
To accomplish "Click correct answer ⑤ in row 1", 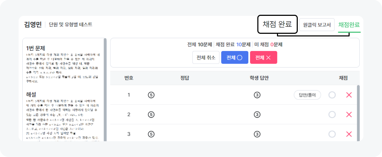I will coord(151,95).
